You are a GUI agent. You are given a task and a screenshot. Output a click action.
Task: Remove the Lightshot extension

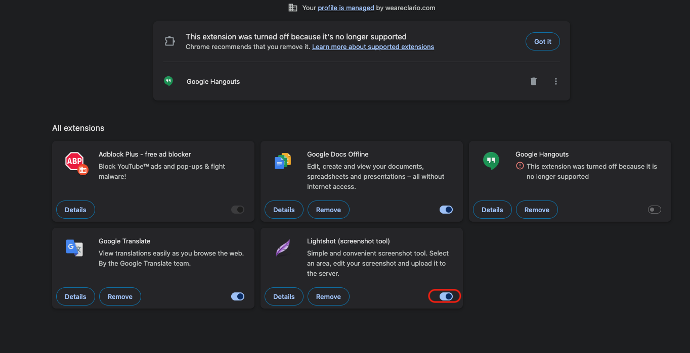click(328, 296)
